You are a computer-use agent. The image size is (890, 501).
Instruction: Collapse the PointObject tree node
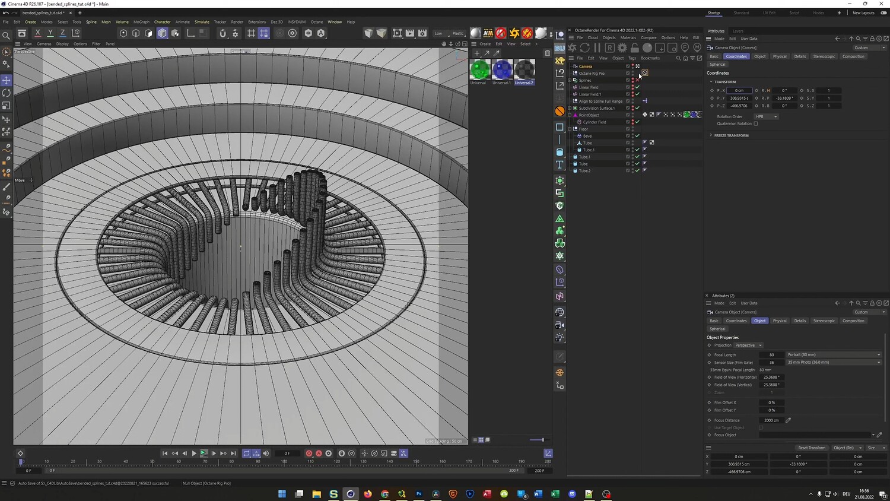coord(570,115)
